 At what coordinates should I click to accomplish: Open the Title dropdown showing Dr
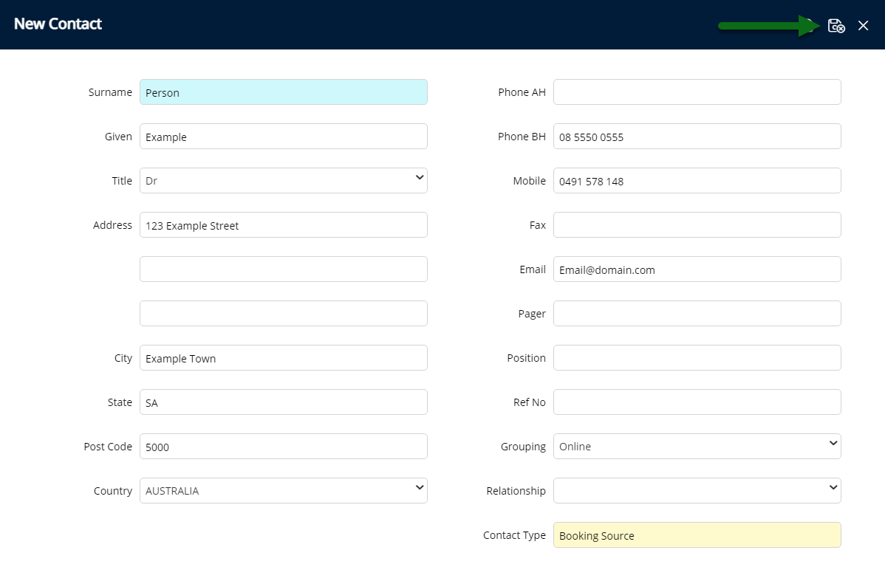[284, 181]
